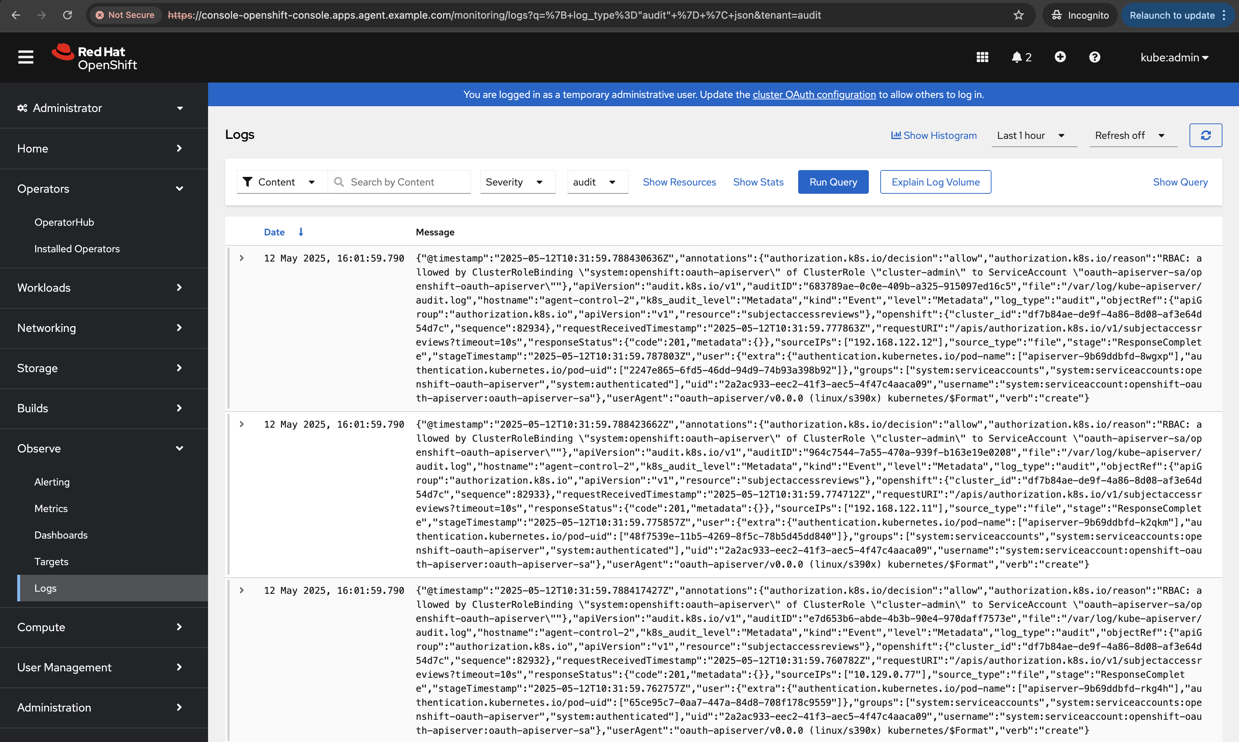Viewport: 1239px width, 742px height.
Task: Reload the page with the browser reload icon
Action: click(x=67, y=15)
